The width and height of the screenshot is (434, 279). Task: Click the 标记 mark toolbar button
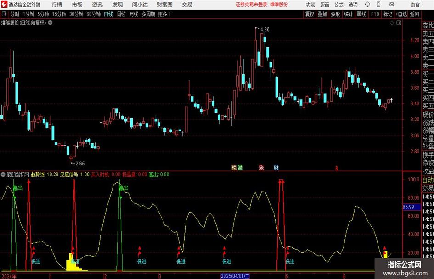click(x=388, y=14)
